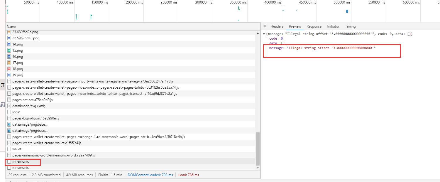Select the 15.png request row
The height and width of the screenshot is (182, 440).
tap(130, 50)
